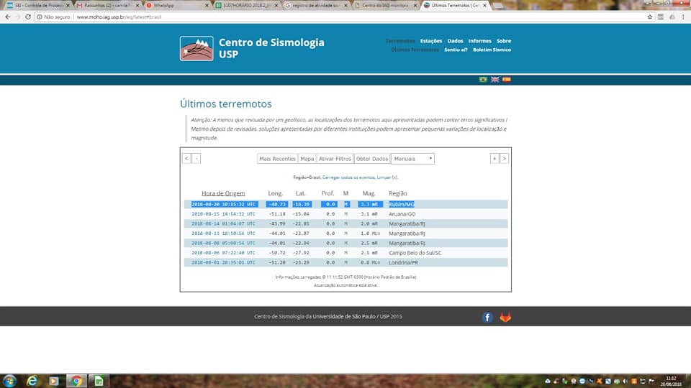The height and width of the screenshot is (388, 691).
Task: Sort table by Hora de Origem header
Action: tap(223, 193)
